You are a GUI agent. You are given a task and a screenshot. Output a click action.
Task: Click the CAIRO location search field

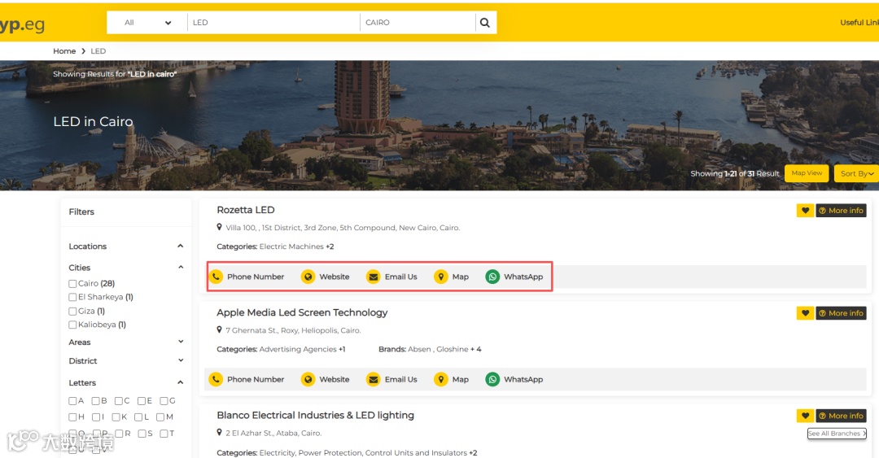[x=418, y=23]
